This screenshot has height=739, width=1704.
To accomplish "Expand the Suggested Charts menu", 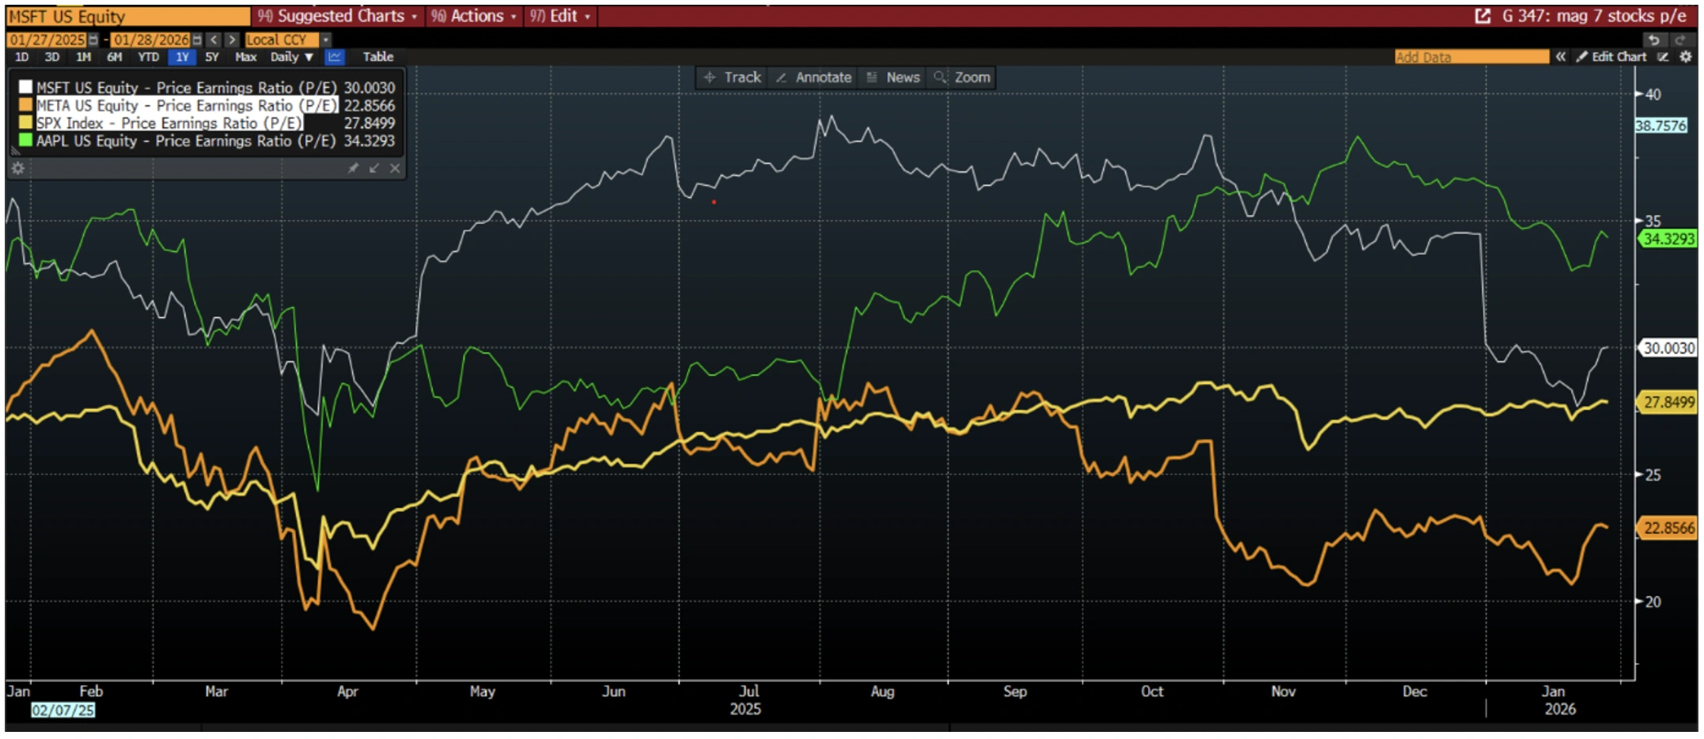I will 339,16.
